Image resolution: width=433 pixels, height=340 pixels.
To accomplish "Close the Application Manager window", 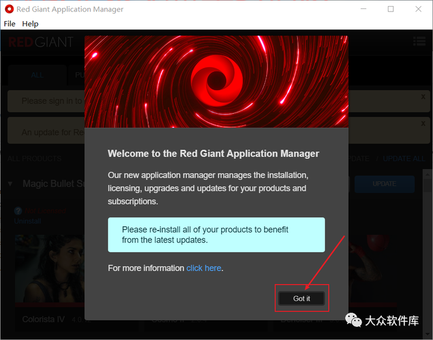I will pos(419,9).
